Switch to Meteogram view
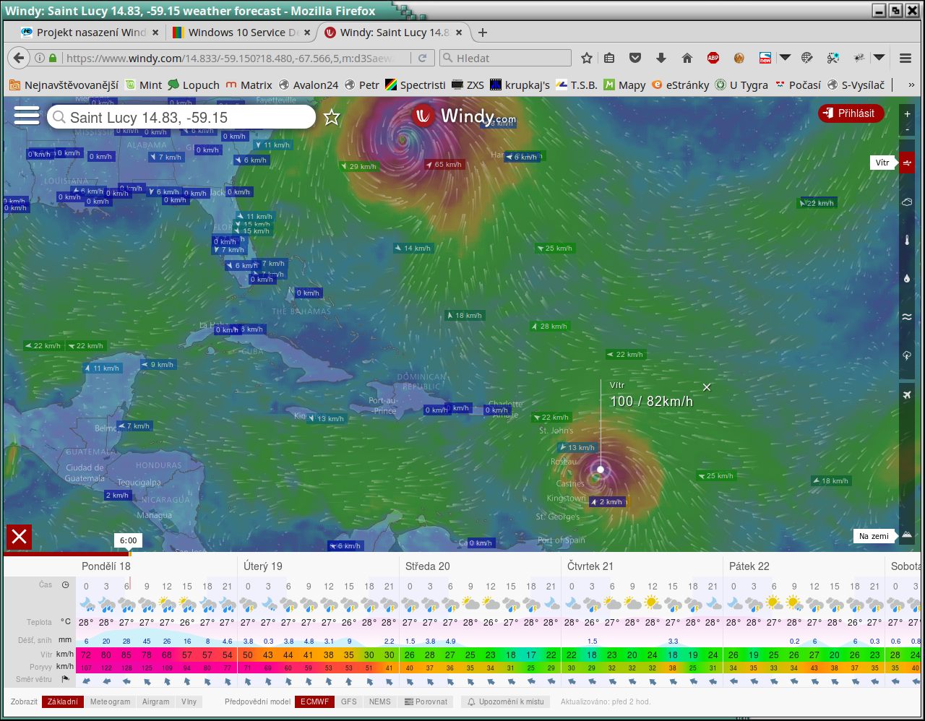Image resolution: width=925 pixels, height=721 pixels. [x=111, y=701]
